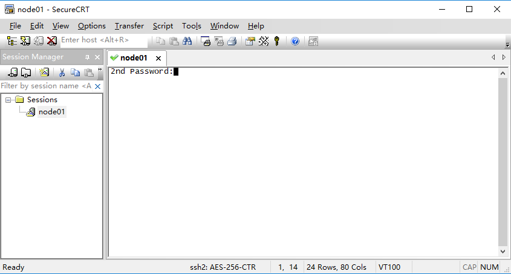Pin the Session Manager panel
The height and width of the screenshot is (274, 511).
(87, 57)
